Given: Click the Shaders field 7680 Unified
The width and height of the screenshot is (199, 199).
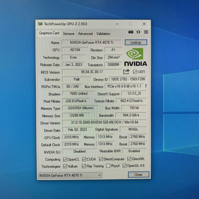Looking at the screenshot, I should 78,94.
